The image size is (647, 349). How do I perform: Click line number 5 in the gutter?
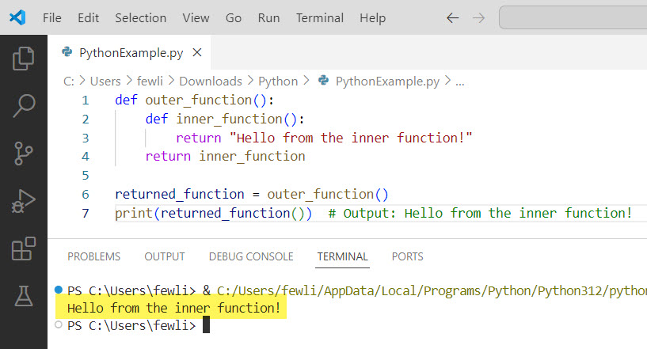pos(86,176)
